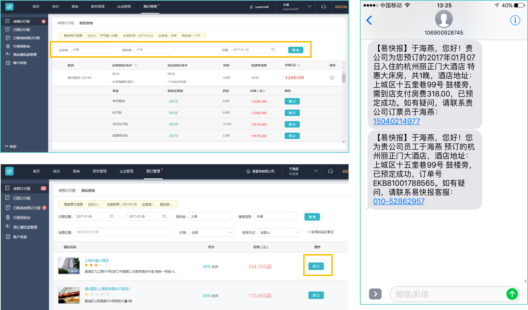Click 搜索 button in the flight query form
This screenshot has width=528, height=310.
pos(296,50)
